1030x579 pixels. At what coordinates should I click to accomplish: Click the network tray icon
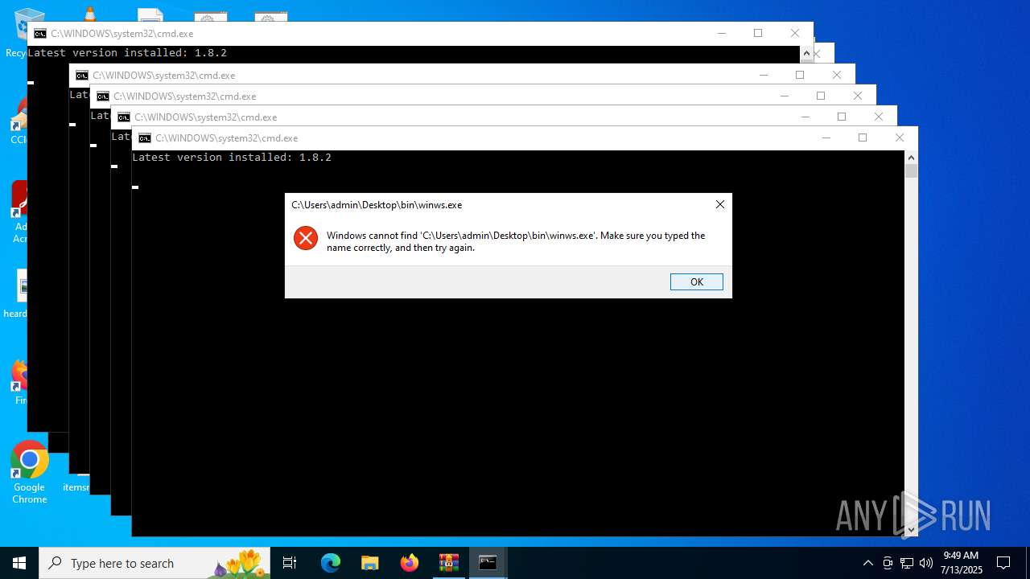tap(907, 563)
